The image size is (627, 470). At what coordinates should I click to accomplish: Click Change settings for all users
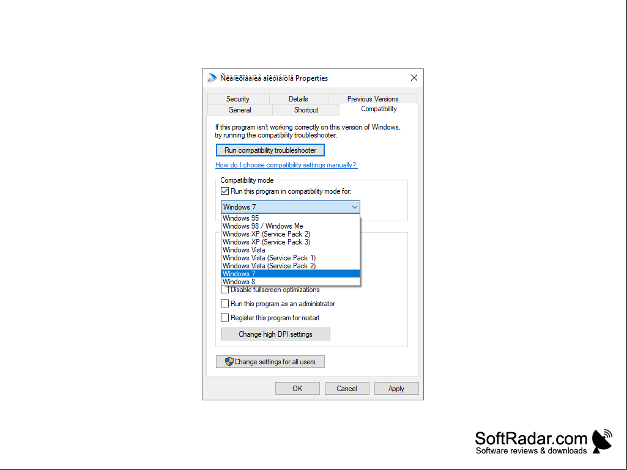270,362
